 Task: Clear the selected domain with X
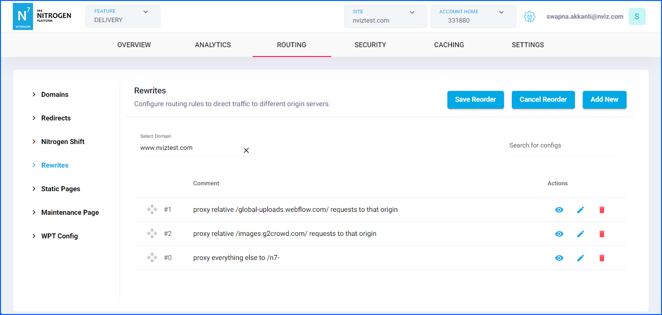[246, 150]
